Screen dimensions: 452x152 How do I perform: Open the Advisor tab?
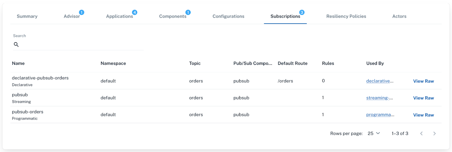point(72,16)
